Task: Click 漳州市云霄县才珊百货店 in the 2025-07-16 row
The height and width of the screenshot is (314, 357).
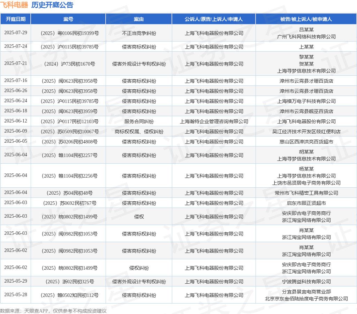Action: (306, 81)
